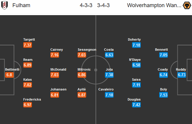The height and width of the screenshot is (124, 192).
Task: Select Sessegnon's 7.03 rating badge
Action: click(82, 55)
